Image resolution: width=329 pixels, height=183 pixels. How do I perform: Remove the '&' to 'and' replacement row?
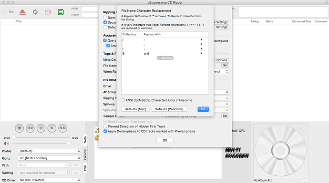201,53
